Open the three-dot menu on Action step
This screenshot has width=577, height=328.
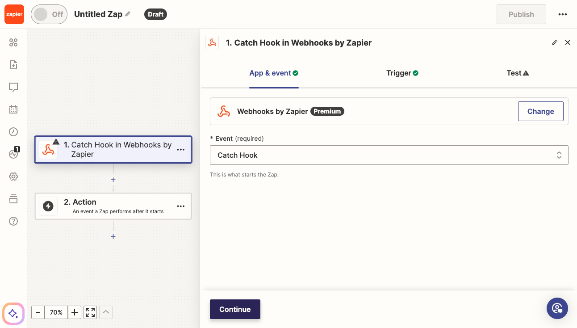coord(181,206)
